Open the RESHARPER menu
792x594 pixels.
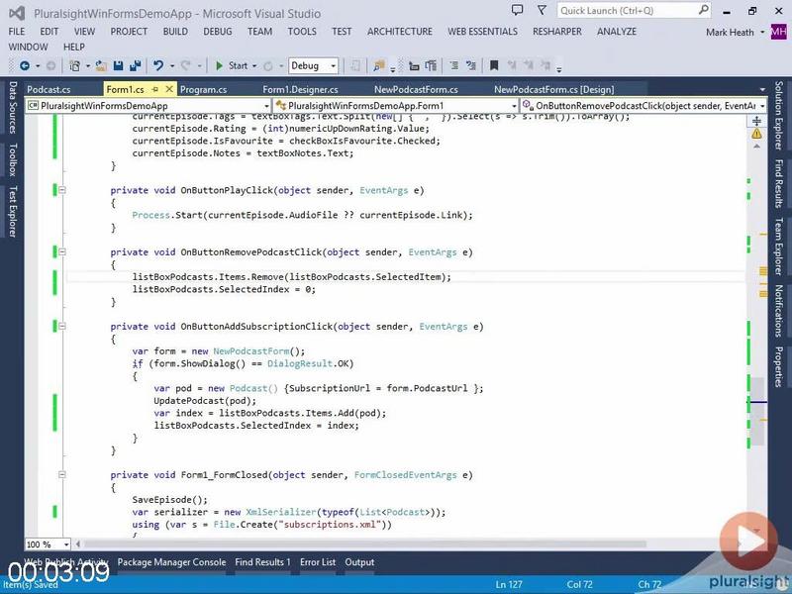557,32
